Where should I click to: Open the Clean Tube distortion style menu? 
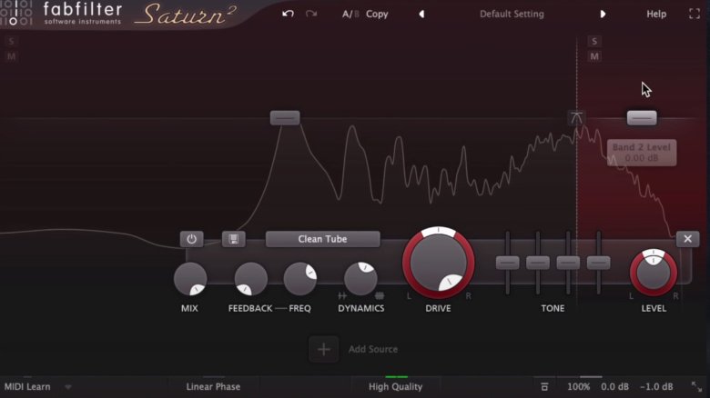pyautogui.click(x=322, y=239)
